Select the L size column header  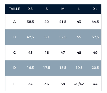79,9
